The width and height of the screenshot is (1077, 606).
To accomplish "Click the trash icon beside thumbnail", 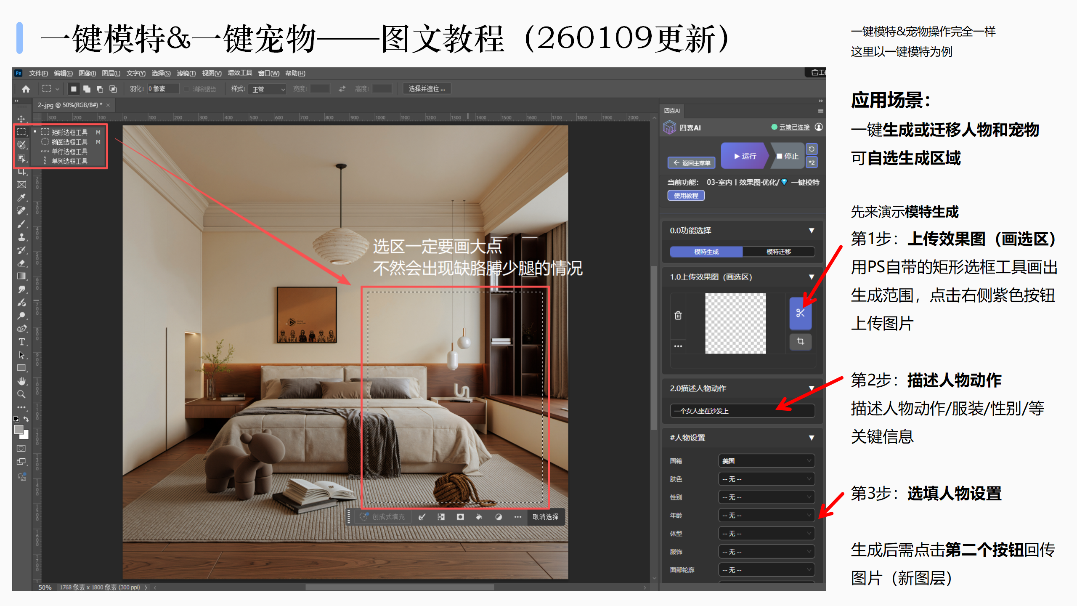I will click(x=678, y=315).
